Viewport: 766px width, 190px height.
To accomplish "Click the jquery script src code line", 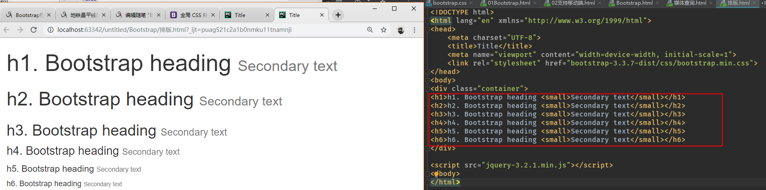I will 521,165.
